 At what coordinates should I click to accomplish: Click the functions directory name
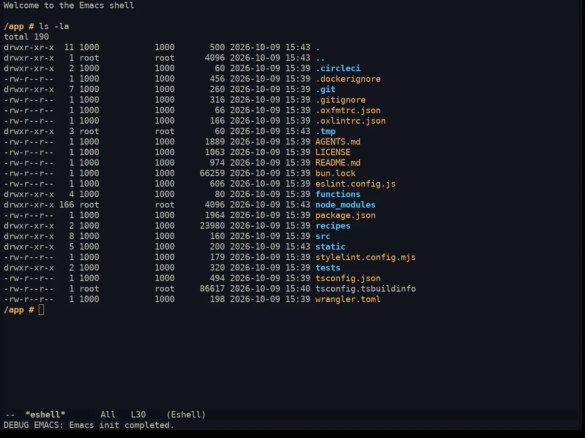tap(338, 194)
